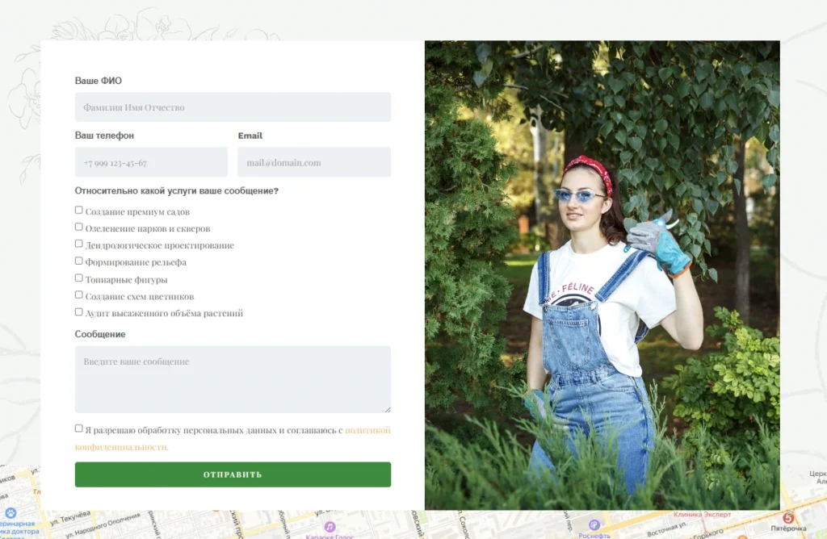The width and height of the screenshot is (827, 539).
Task: Click the 'ул. Текучёва' street label on map
Action: point(70,517)
